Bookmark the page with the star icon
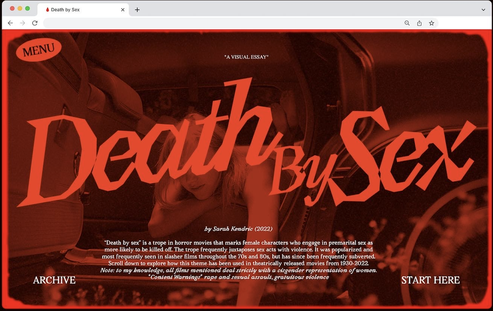Screen dimensions: 493x311 (x=431, y=23)
